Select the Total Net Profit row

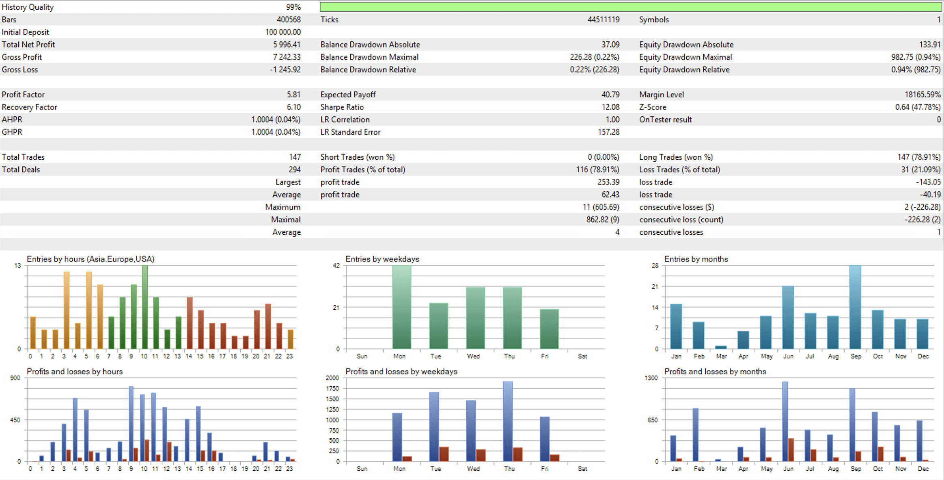(x=28, y=45)
